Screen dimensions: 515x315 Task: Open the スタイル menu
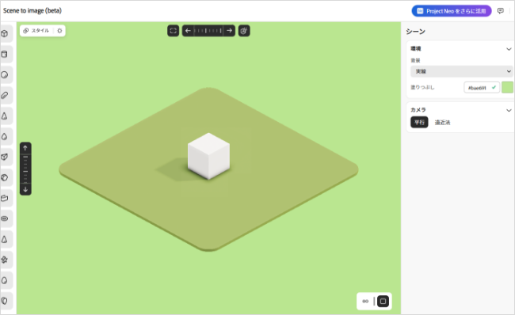(36, 31)
